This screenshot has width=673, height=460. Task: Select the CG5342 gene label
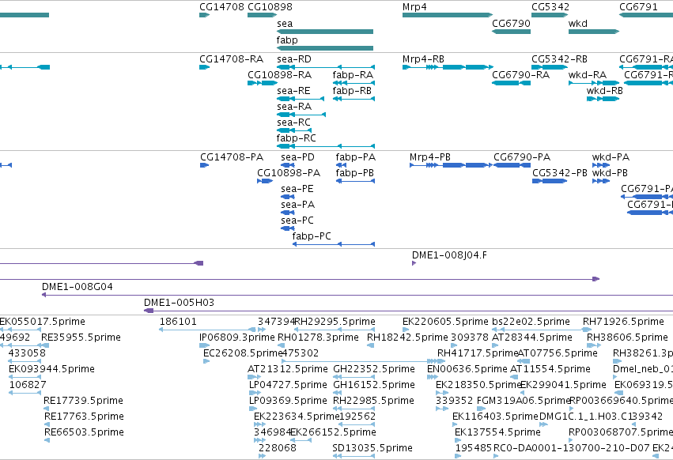(550, 7)
